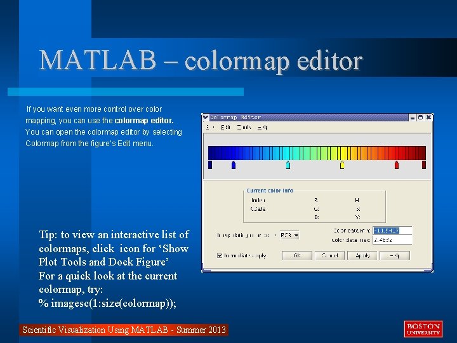The image size is (457, 343).
Task: Open the Colormap Editor window menu icon
Action: point(206,118)
